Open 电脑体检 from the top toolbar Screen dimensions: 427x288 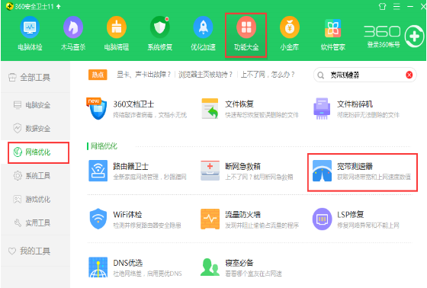click(x=30, y=34)
